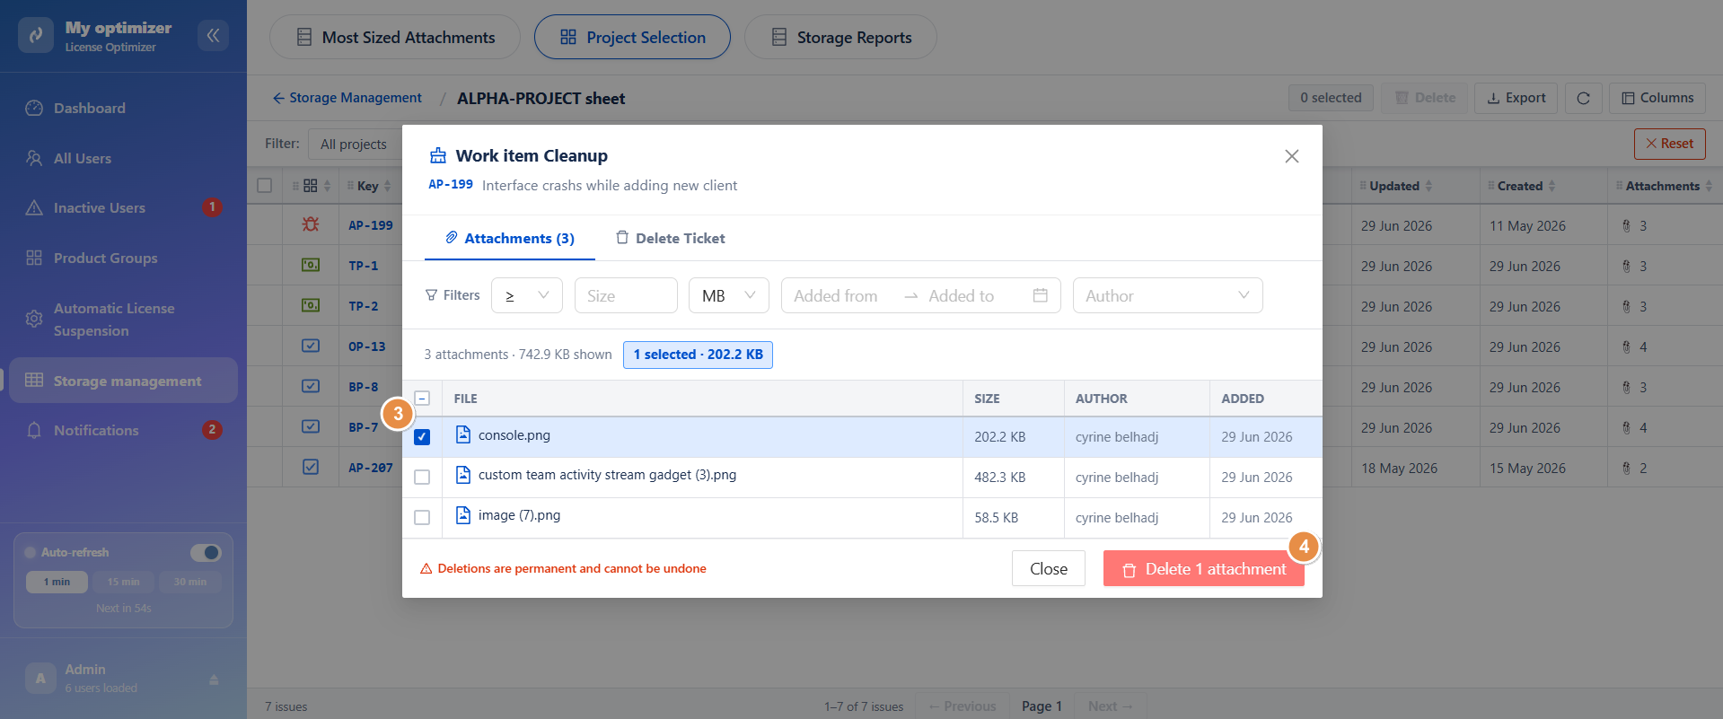Click the image (7).png file icon
Viewport: 1723px width, 719px height.
[x=463, y=515]
